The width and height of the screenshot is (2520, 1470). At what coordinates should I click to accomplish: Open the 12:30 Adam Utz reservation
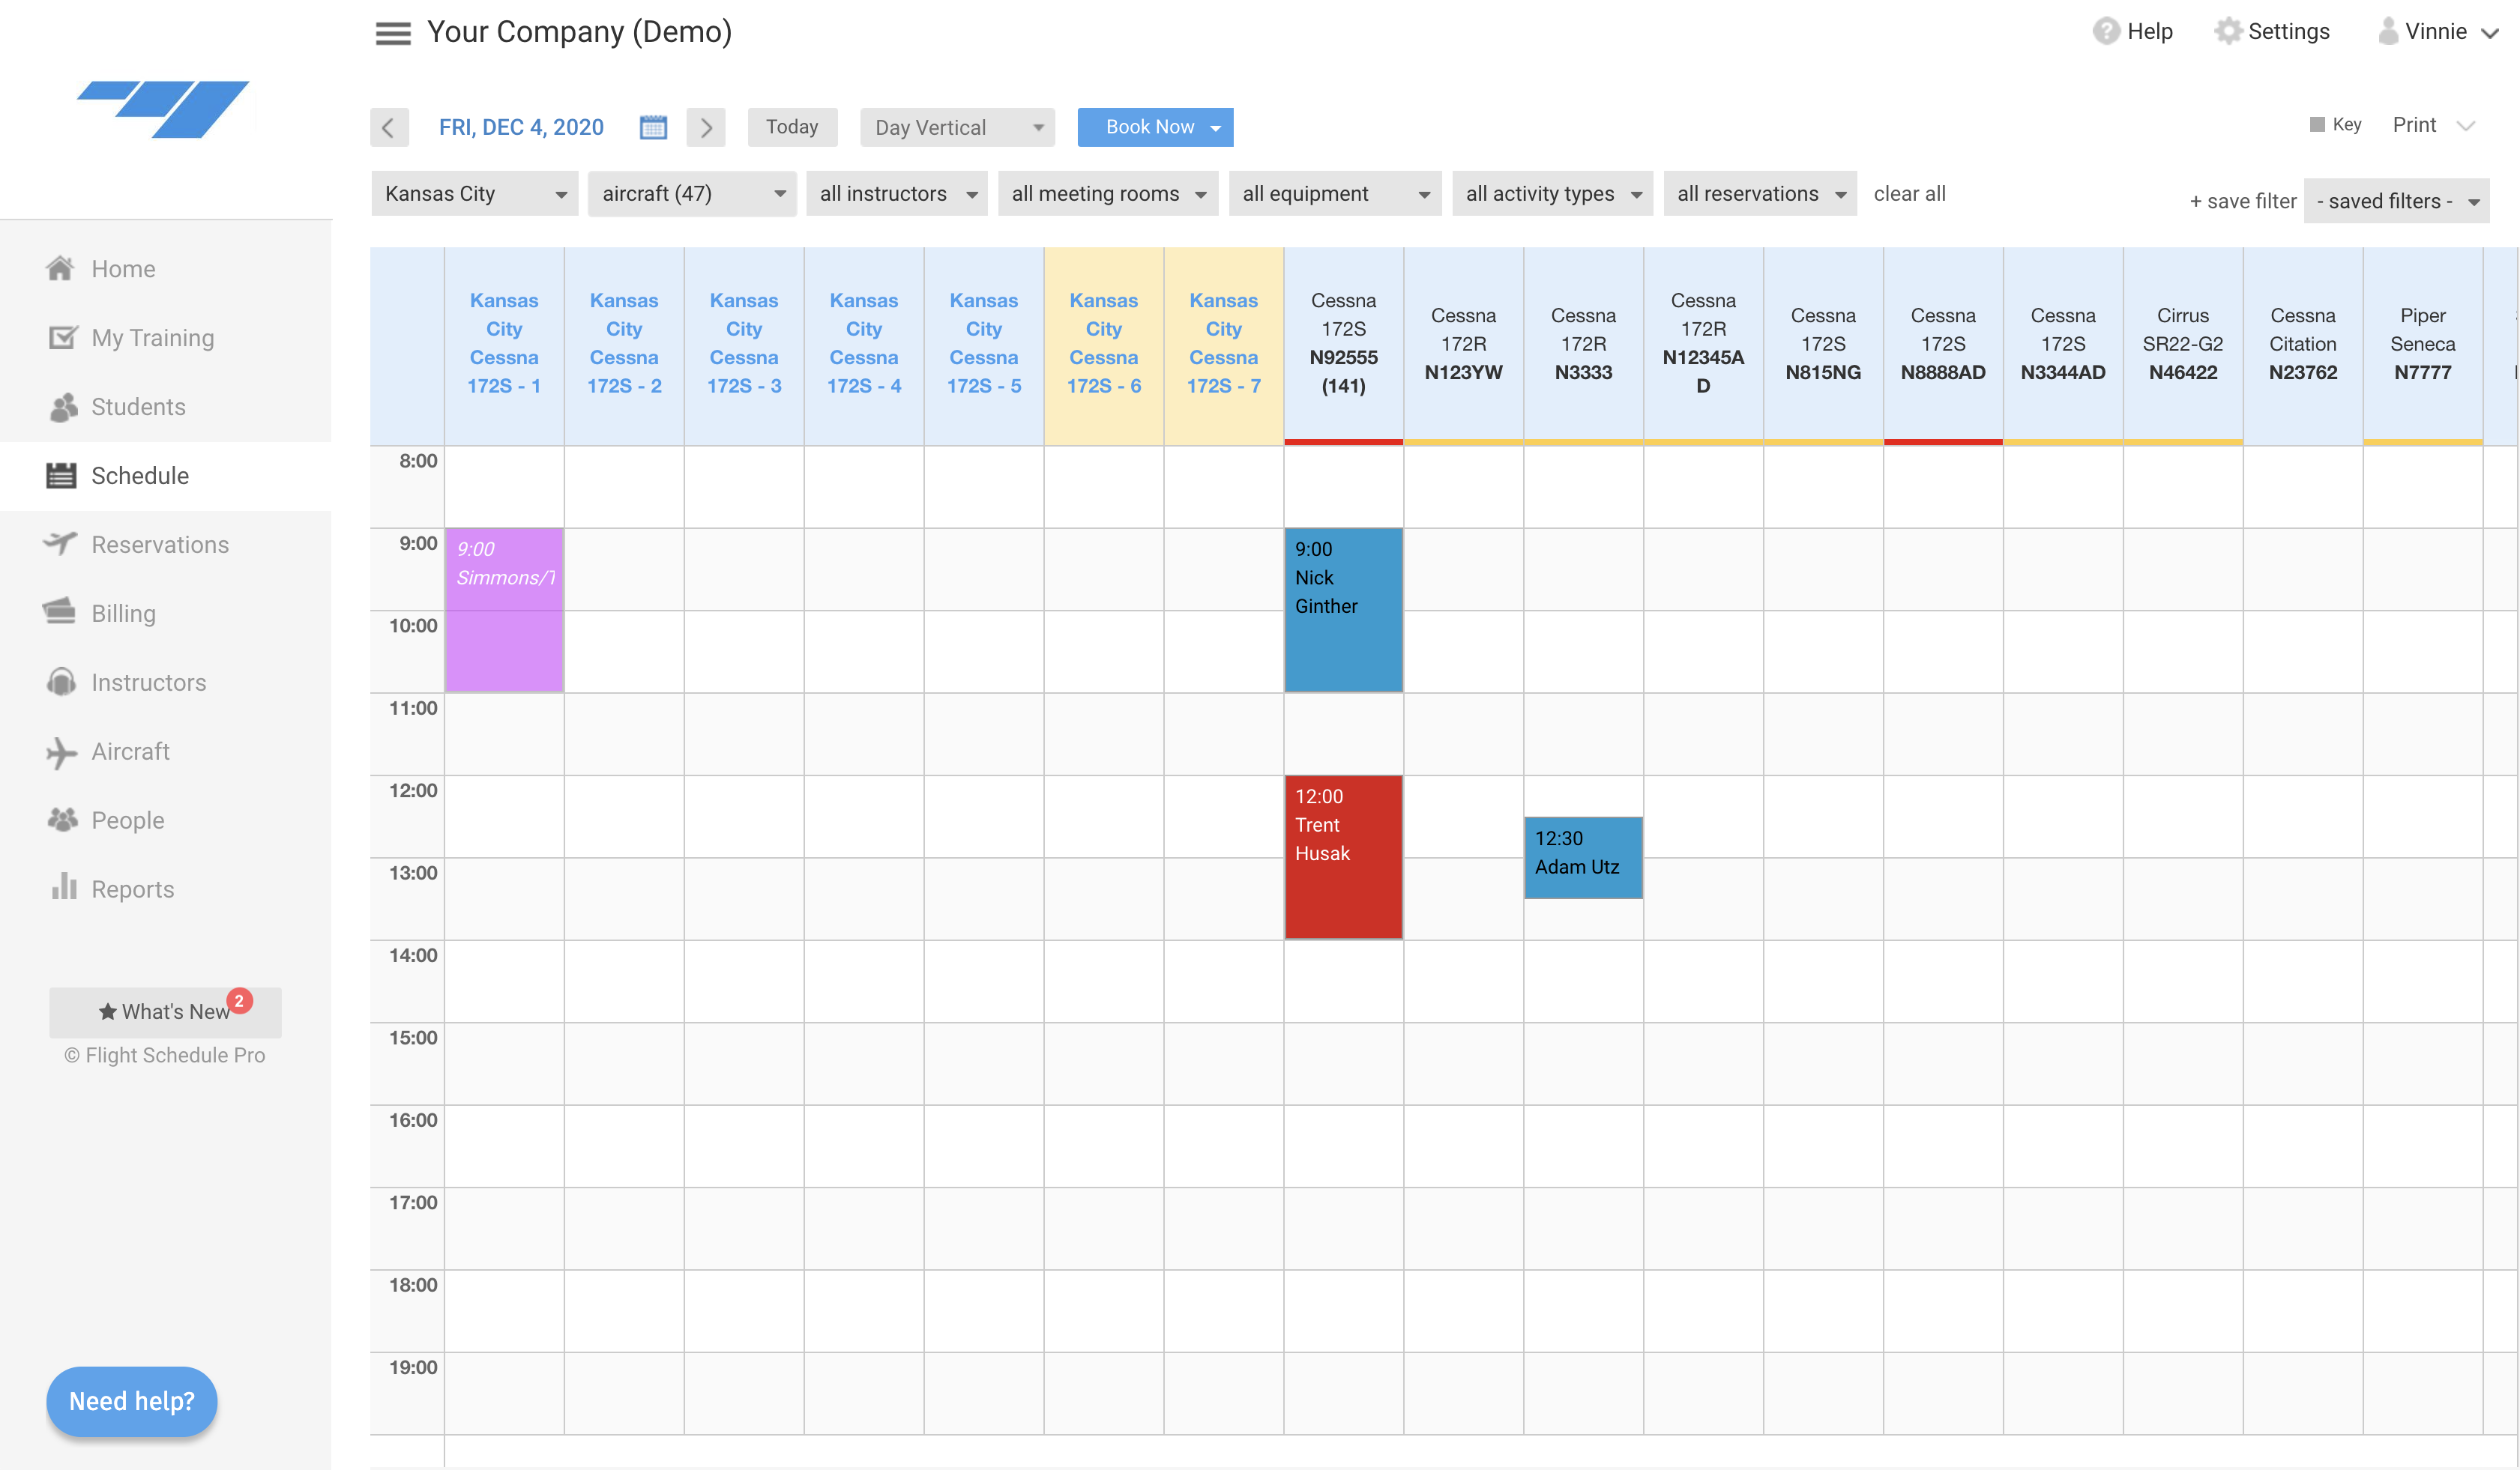(1583, 857)
